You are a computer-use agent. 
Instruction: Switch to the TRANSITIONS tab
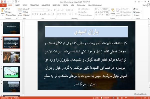pos(34,5)
